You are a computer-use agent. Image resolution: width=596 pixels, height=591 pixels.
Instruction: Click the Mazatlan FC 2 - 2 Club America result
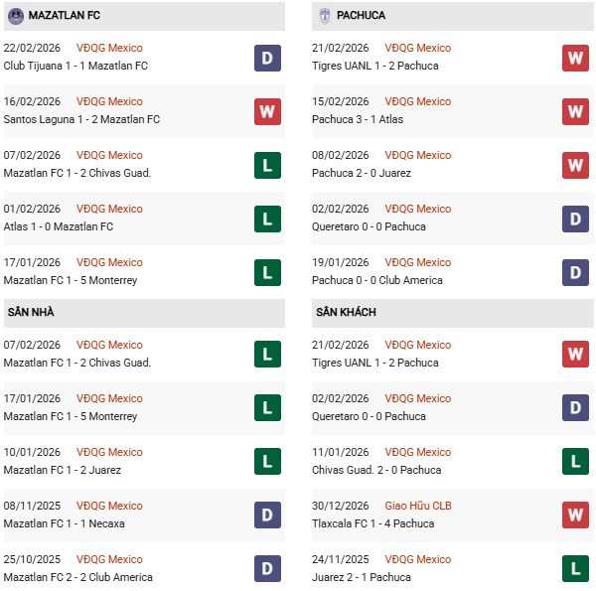coord(77,577)
